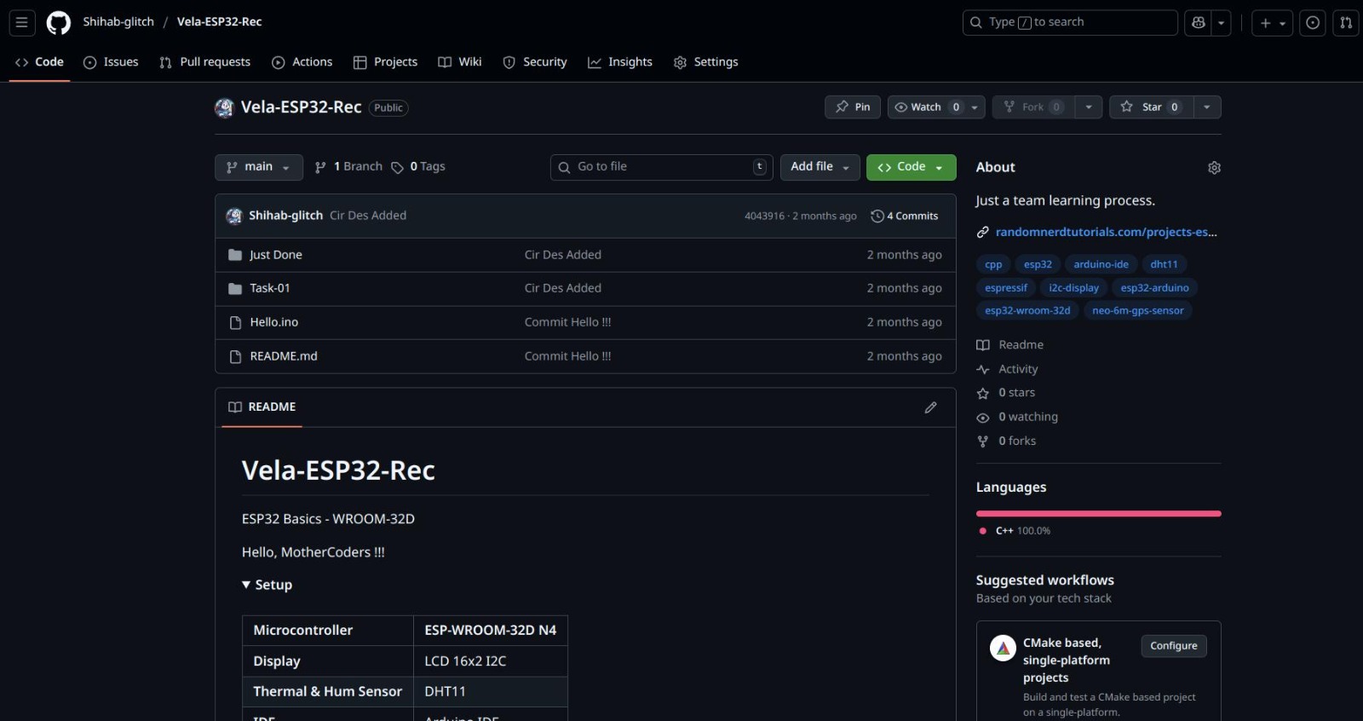This screenshot has width=1363, height=721.
Task: Open the Security tab
Action: [x=535, y=62]
